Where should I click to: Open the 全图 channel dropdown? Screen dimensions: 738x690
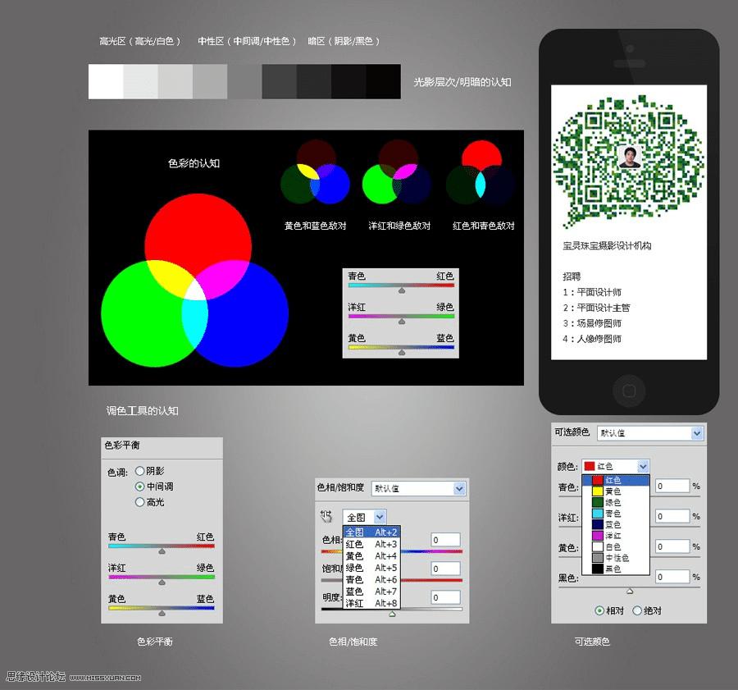[x=365, y=517]
